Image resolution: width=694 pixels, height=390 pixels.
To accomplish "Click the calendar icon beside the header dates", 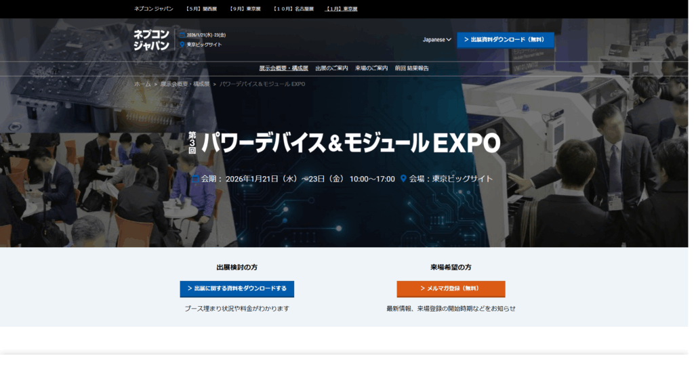I will tap(182, 35).
